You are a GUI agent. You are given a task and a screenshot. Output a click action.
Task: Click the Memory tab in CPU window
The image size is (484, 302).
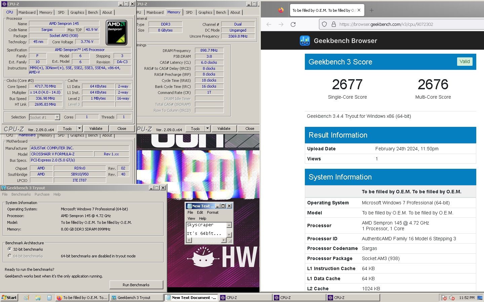pyautogui.click(x=46, y=12)
